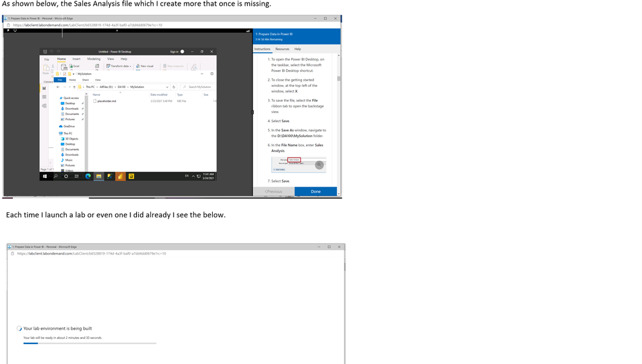The width and height of the screenshot is (642, 364).
Task: Click the Properties icon in Explorer title bar
Action: tap(64, 74)
